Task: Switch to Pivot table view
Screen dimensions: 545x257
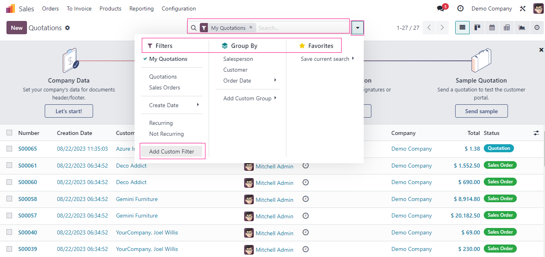Action: coord(507,27)
